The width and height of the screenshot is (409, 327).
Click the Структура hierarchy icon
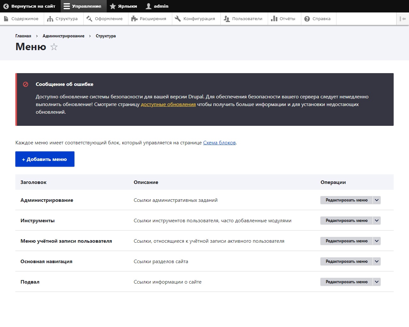pyautogui.click(x=50, y=19)
